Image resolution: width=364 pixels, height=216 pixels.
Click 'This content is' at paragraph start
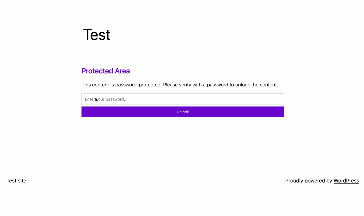pos(98,85)
